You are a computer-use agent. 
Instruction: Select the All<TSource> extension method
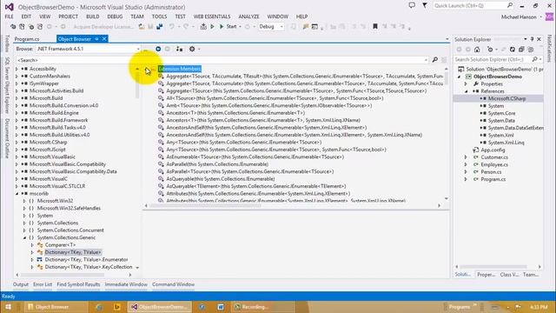click(275, 98)
